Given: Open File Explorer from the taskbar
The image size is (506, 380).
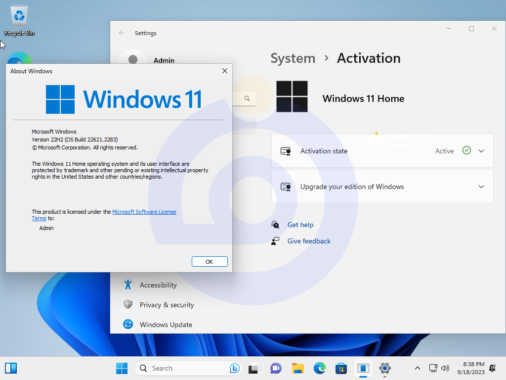Looking at the screenshot, I should pos(297,368).
